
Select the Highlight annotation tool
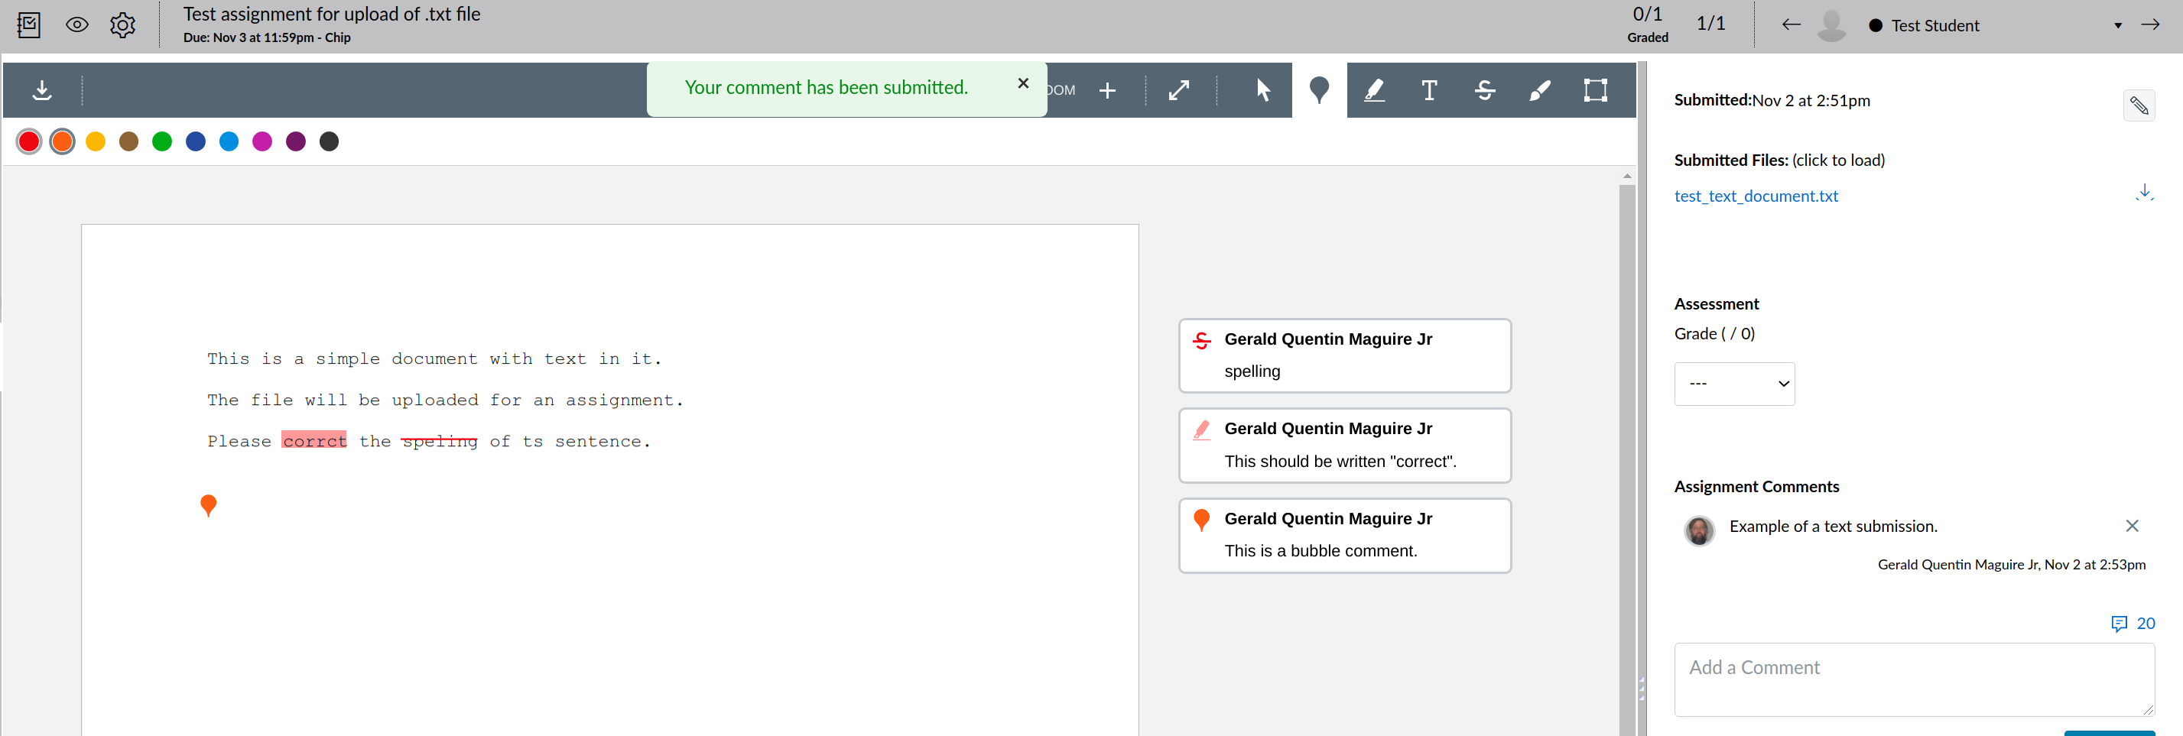click(x=1374, y=91)
